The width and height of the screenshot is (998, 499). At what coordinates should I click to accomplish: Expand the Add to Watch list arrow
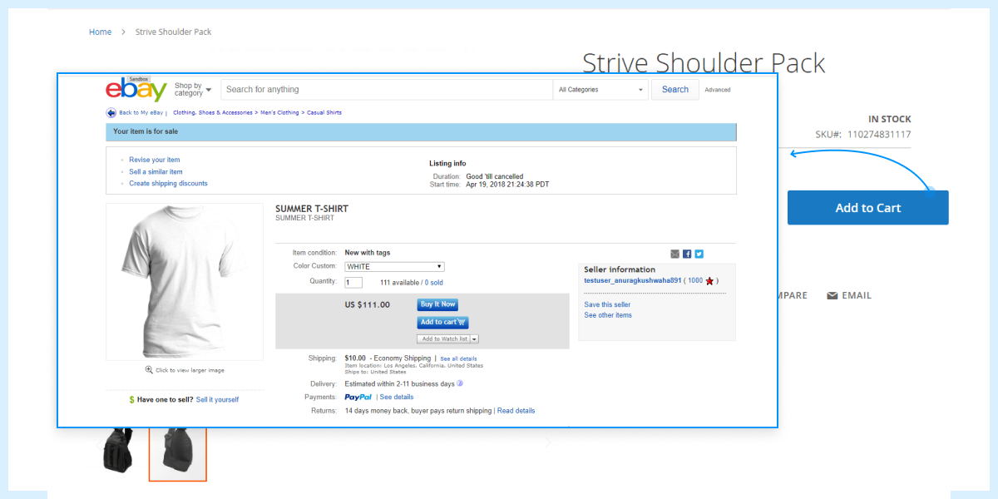475,339
